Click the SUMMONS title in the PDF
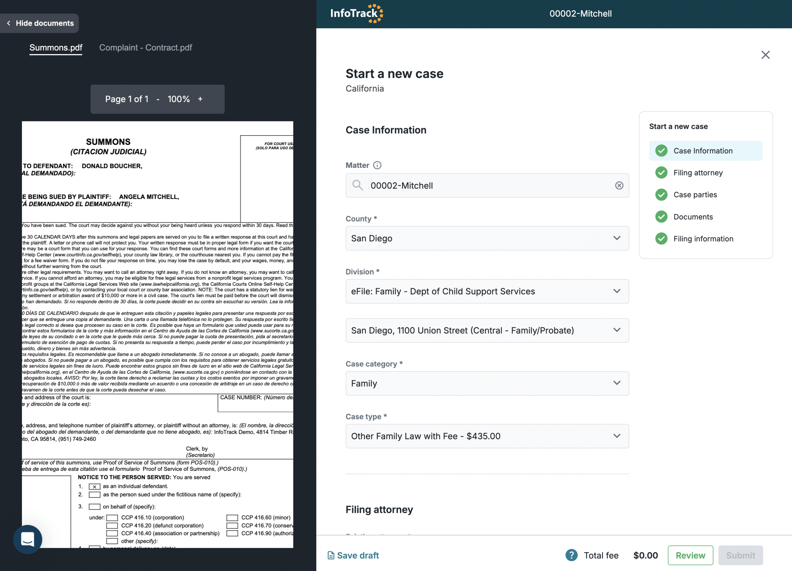This screenshot has width=792, height=571. coord(108,142)
